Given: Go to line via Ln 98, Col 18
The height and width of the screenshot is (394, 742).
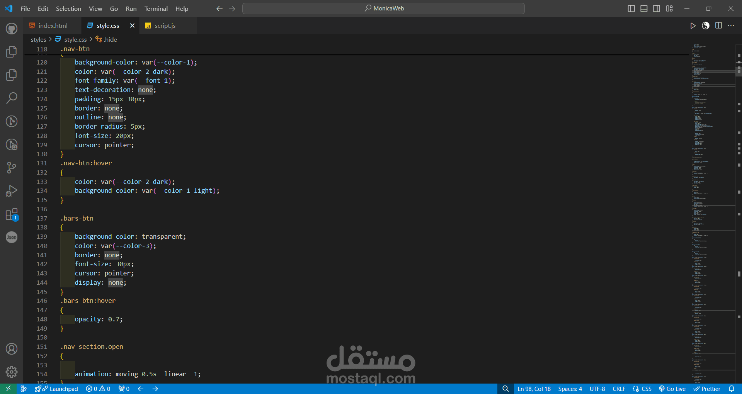Looking at the screenshot, I should [534, 389].
